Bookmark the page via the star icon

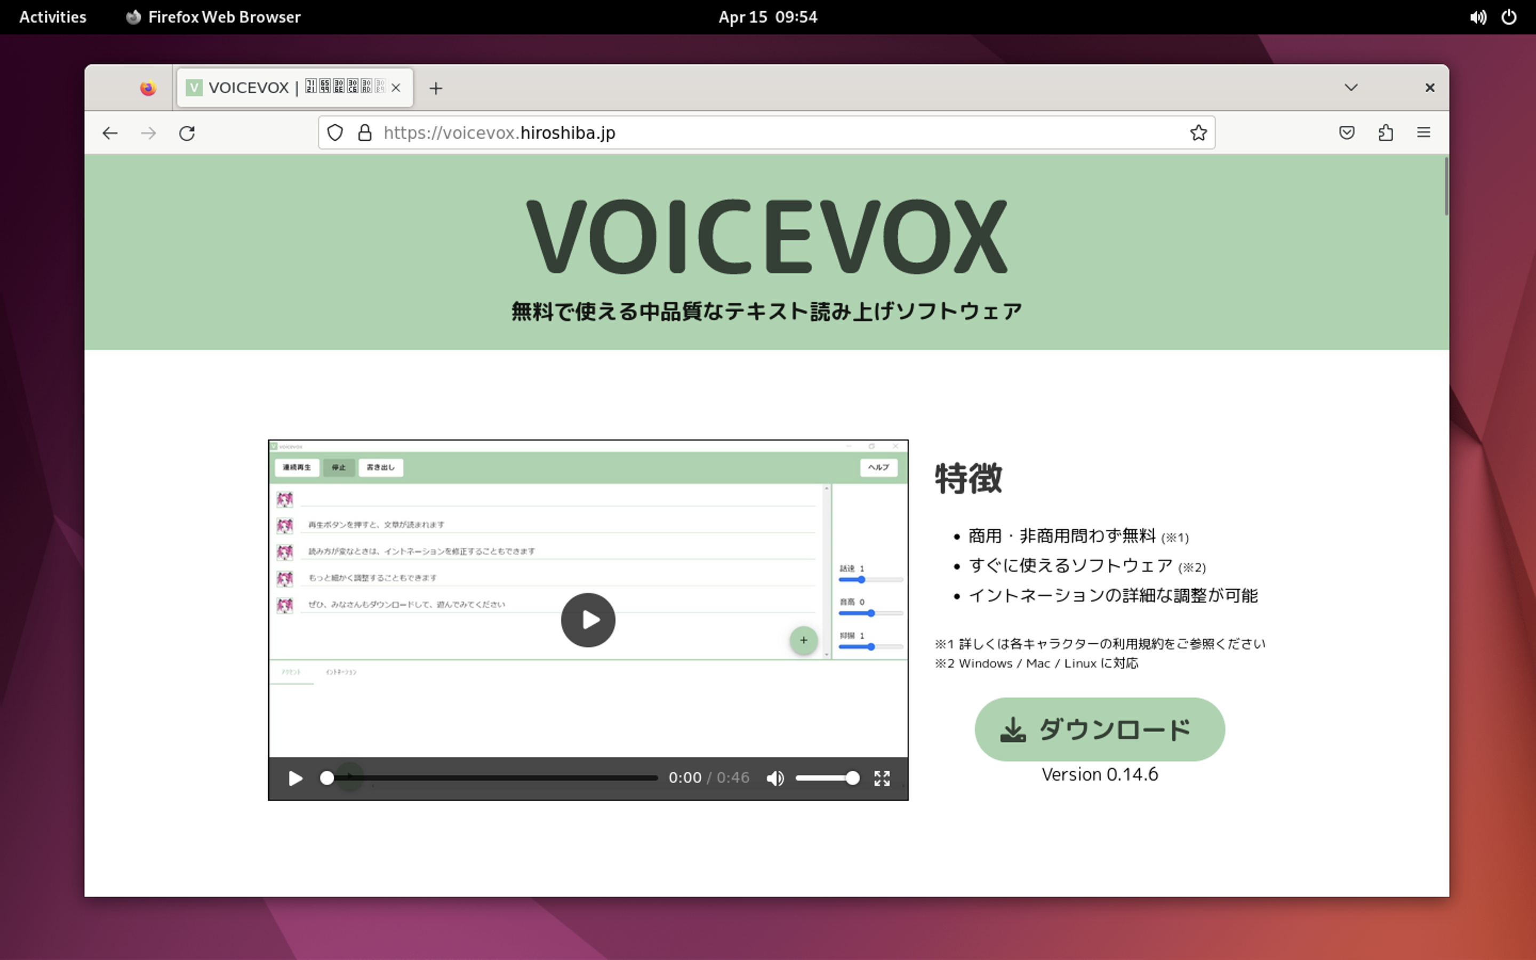click(x=1198, y=133)
